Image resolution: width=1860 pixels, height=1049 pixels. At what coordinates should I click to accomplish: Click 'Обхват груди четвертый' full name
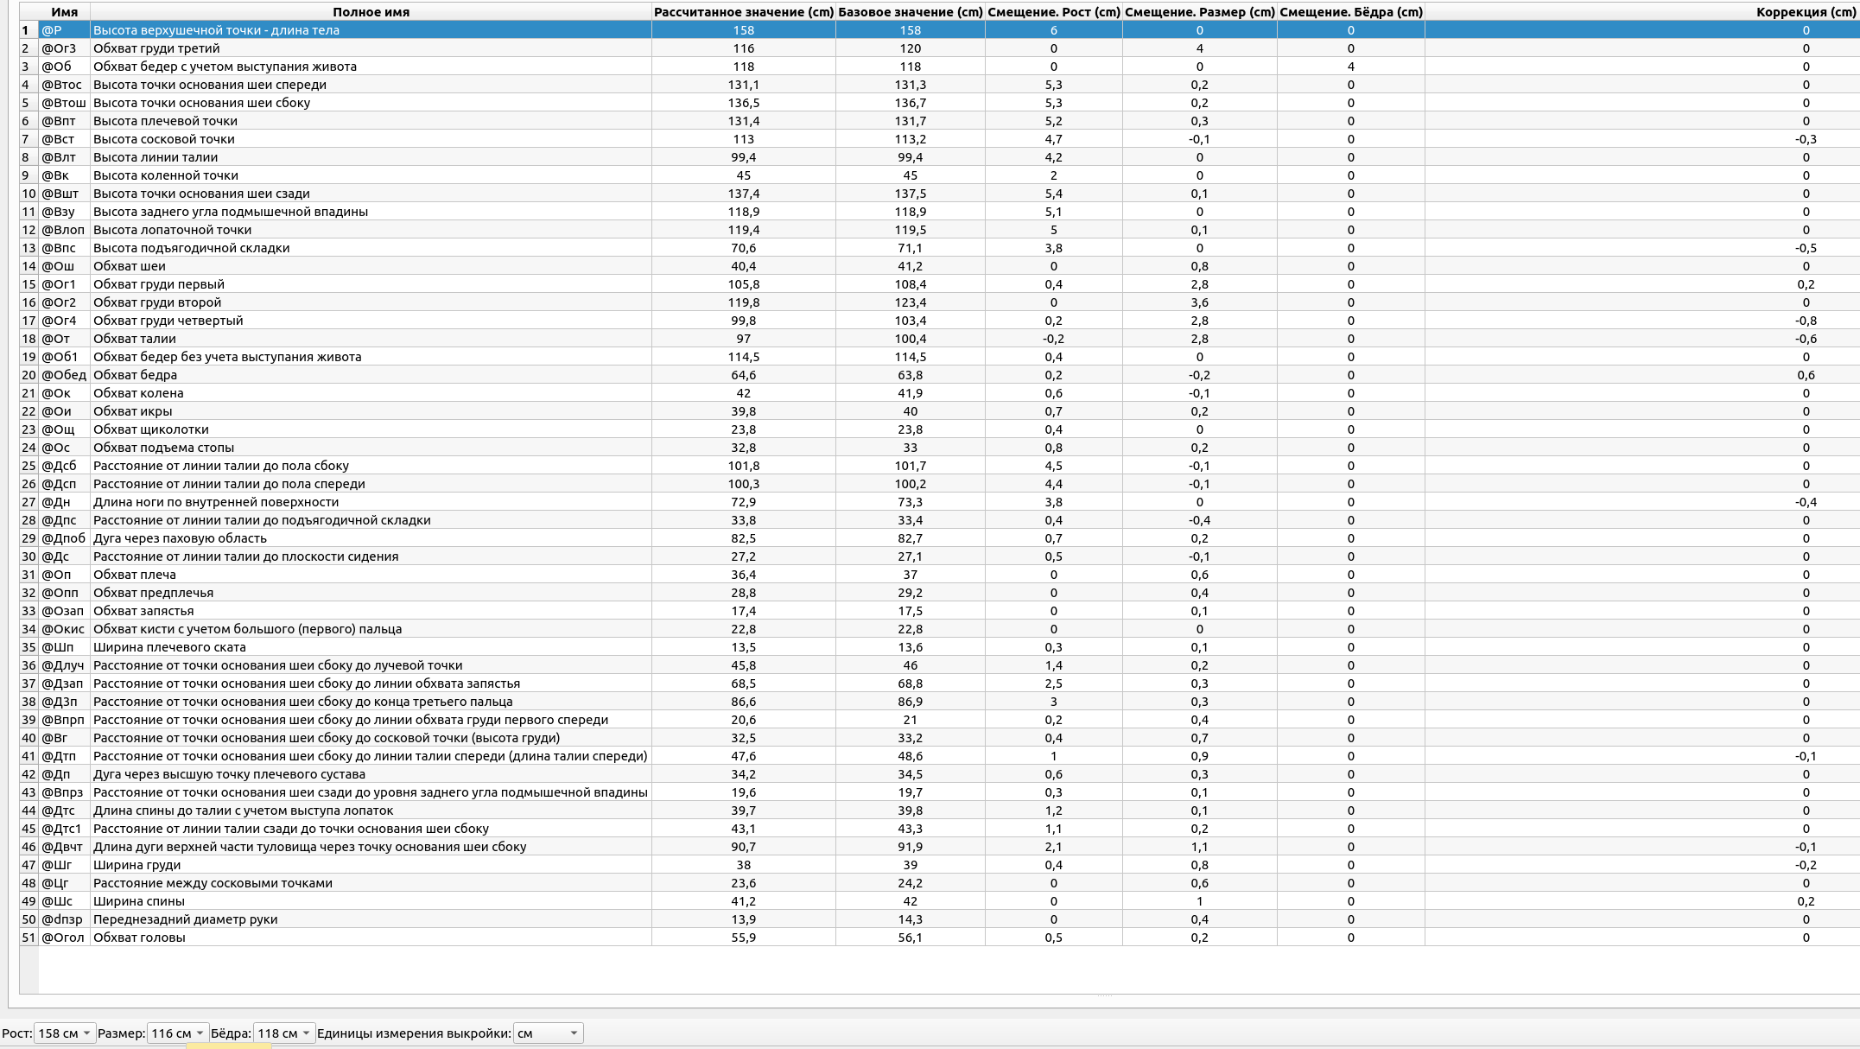(168, 321)
